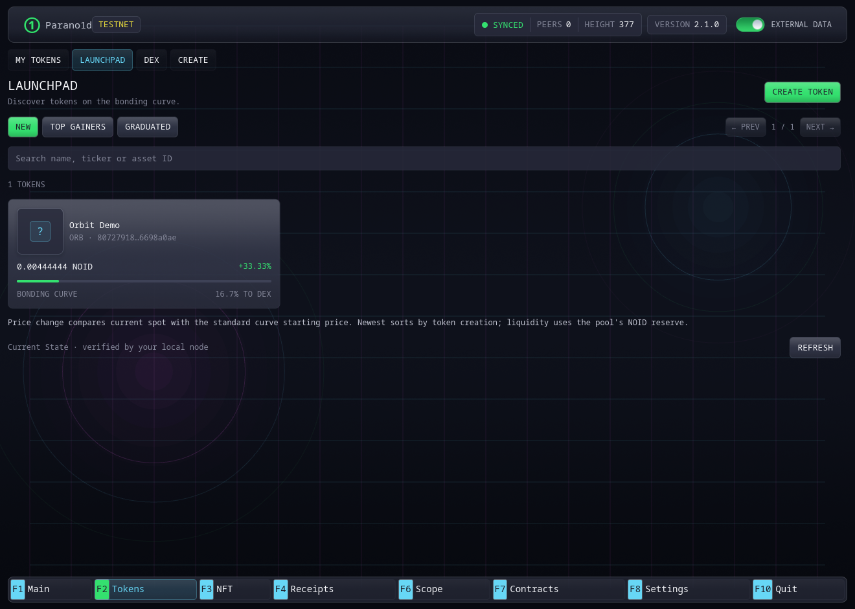
Task: Select the Launchpad tab
Action: coord(102,60)
